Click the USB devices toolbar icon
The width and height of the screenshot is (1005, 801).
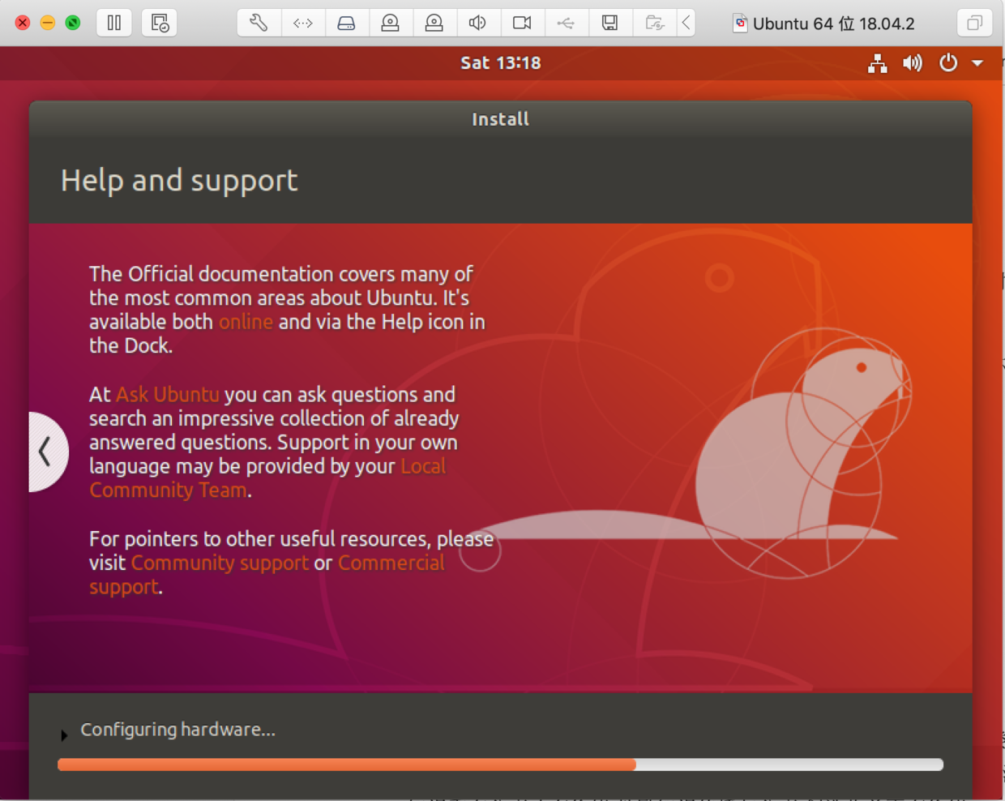coord(566,23)
